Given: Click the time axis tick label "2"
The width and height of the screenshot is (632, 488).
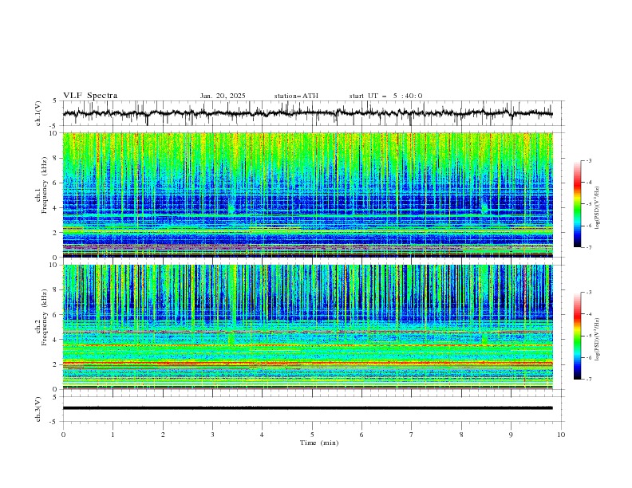Looking at the screenshot, I should tap(163, 435).
